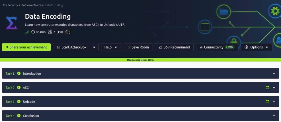Open Task 3 Unicode title
This screenshot has height=122, width=281.
(x=29, y=102)
